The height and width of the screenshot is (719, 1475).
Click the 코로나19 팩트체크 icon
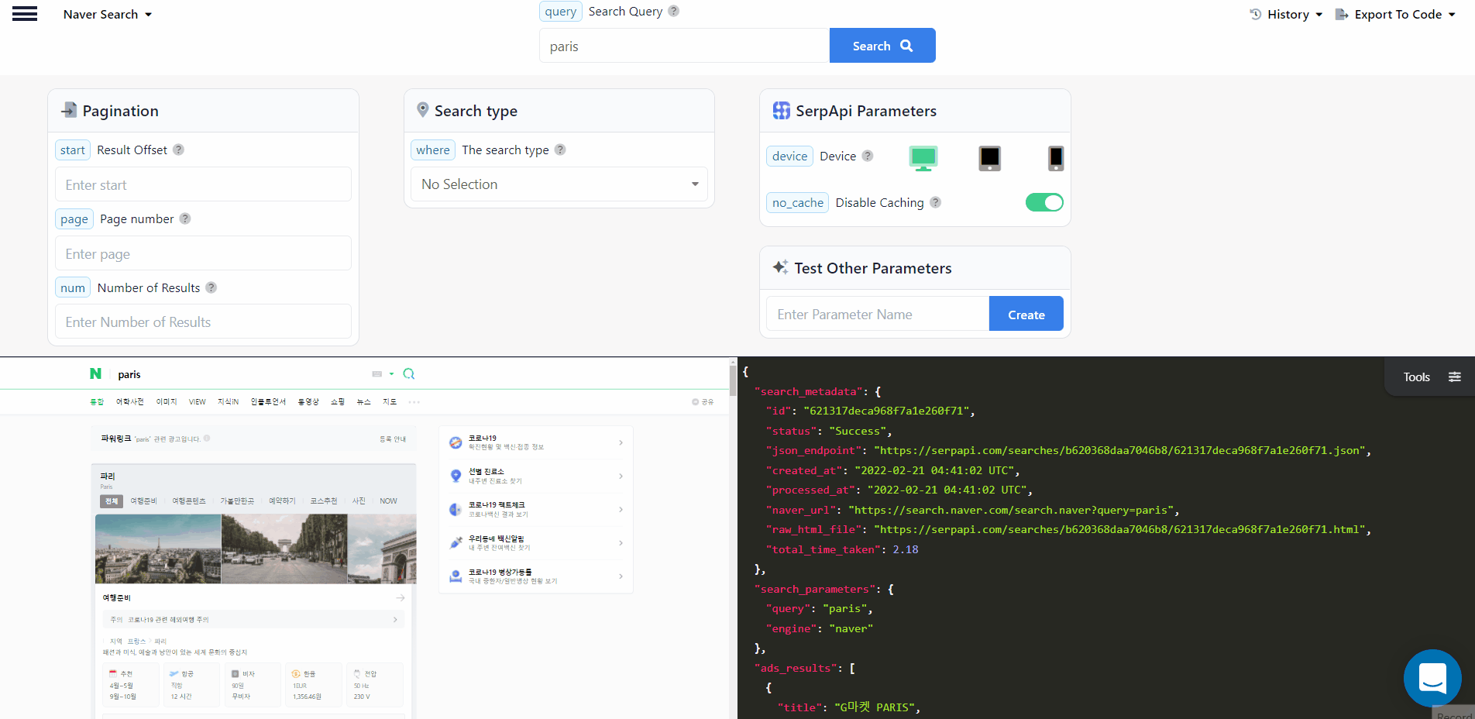[456, 509]
